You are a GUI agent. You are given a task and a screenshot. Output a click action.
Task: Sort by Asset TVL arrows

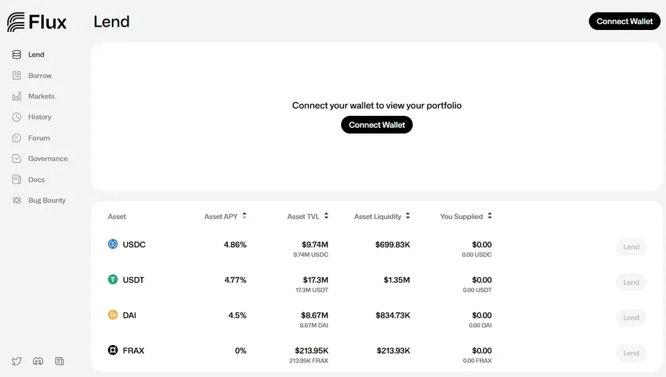click(x=326, y=216)
